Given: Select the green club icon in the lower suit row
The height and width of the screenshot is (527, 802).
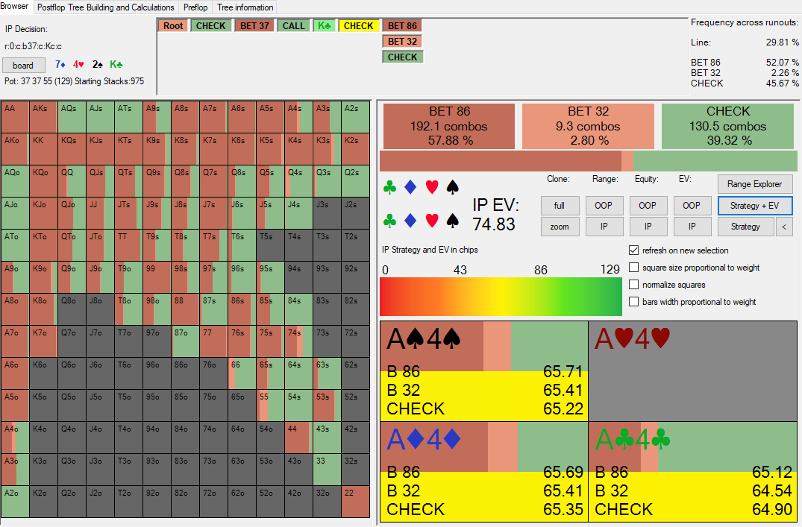Looking at the screenshot, I should click(389, 221).
